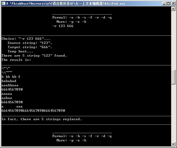Click 'In fact, there are 5 strings replaced.'
This screenshot has height=148, width=177.
(42, 119)
